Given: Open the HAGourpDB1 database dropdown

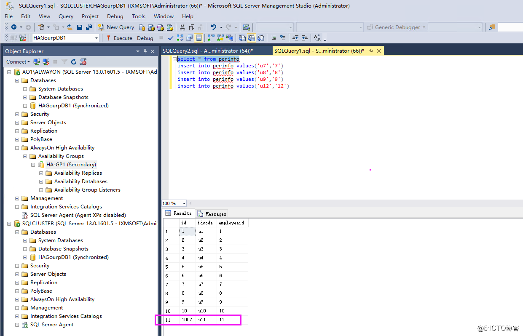Looking at the screenshot, I should pos(97,38).
